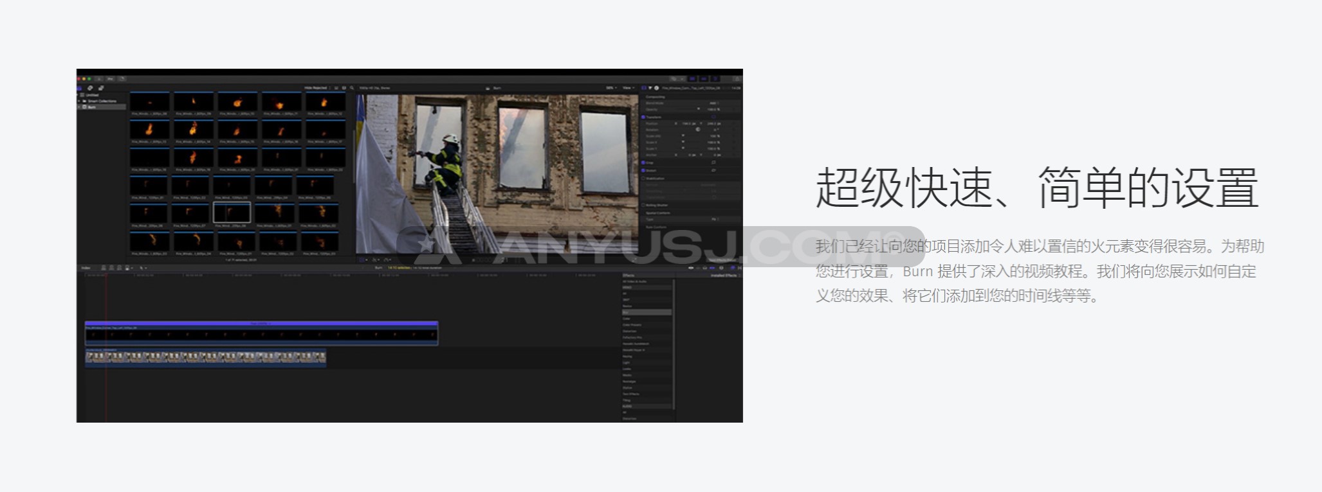This screenshot has height=492, width=1322.
Task: Click the timeline Index button
Action: tap(86, 268)
